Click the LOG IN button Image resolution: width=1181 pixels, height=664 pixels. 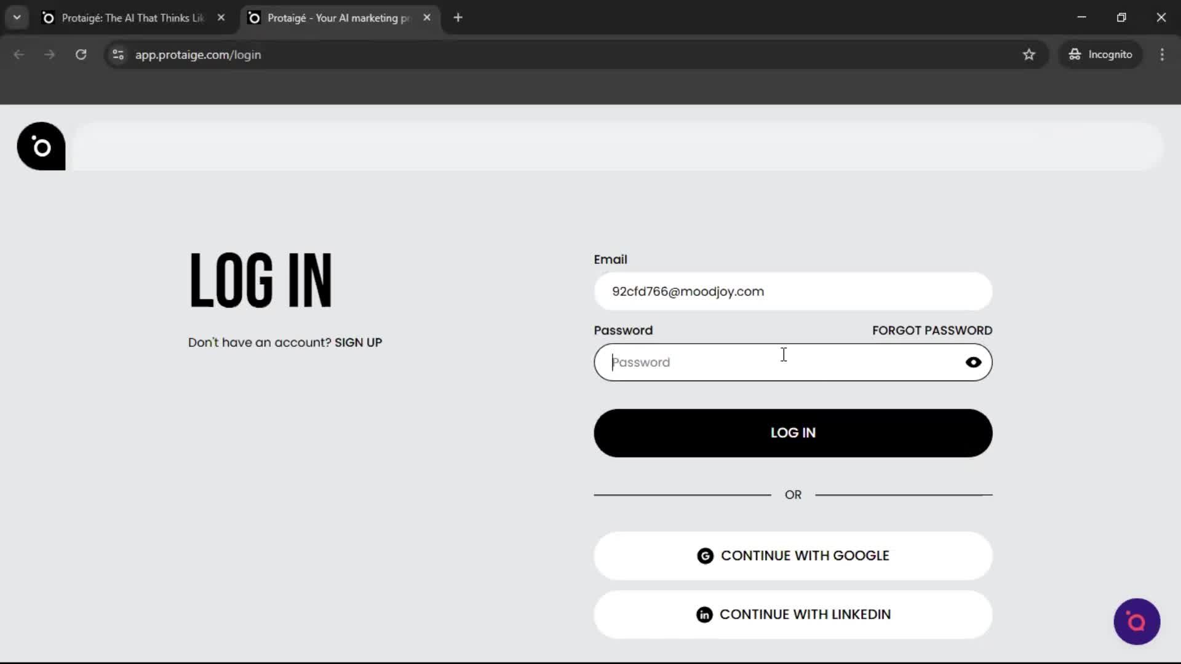point(792,432)
